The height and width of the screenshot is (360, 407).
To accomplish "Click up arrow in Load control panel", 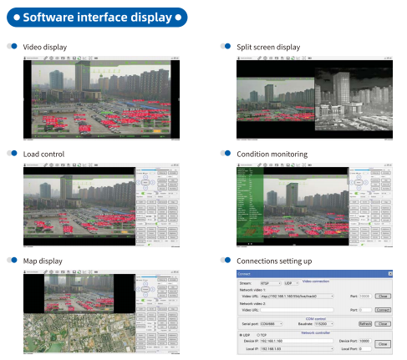I will (145, 177).
